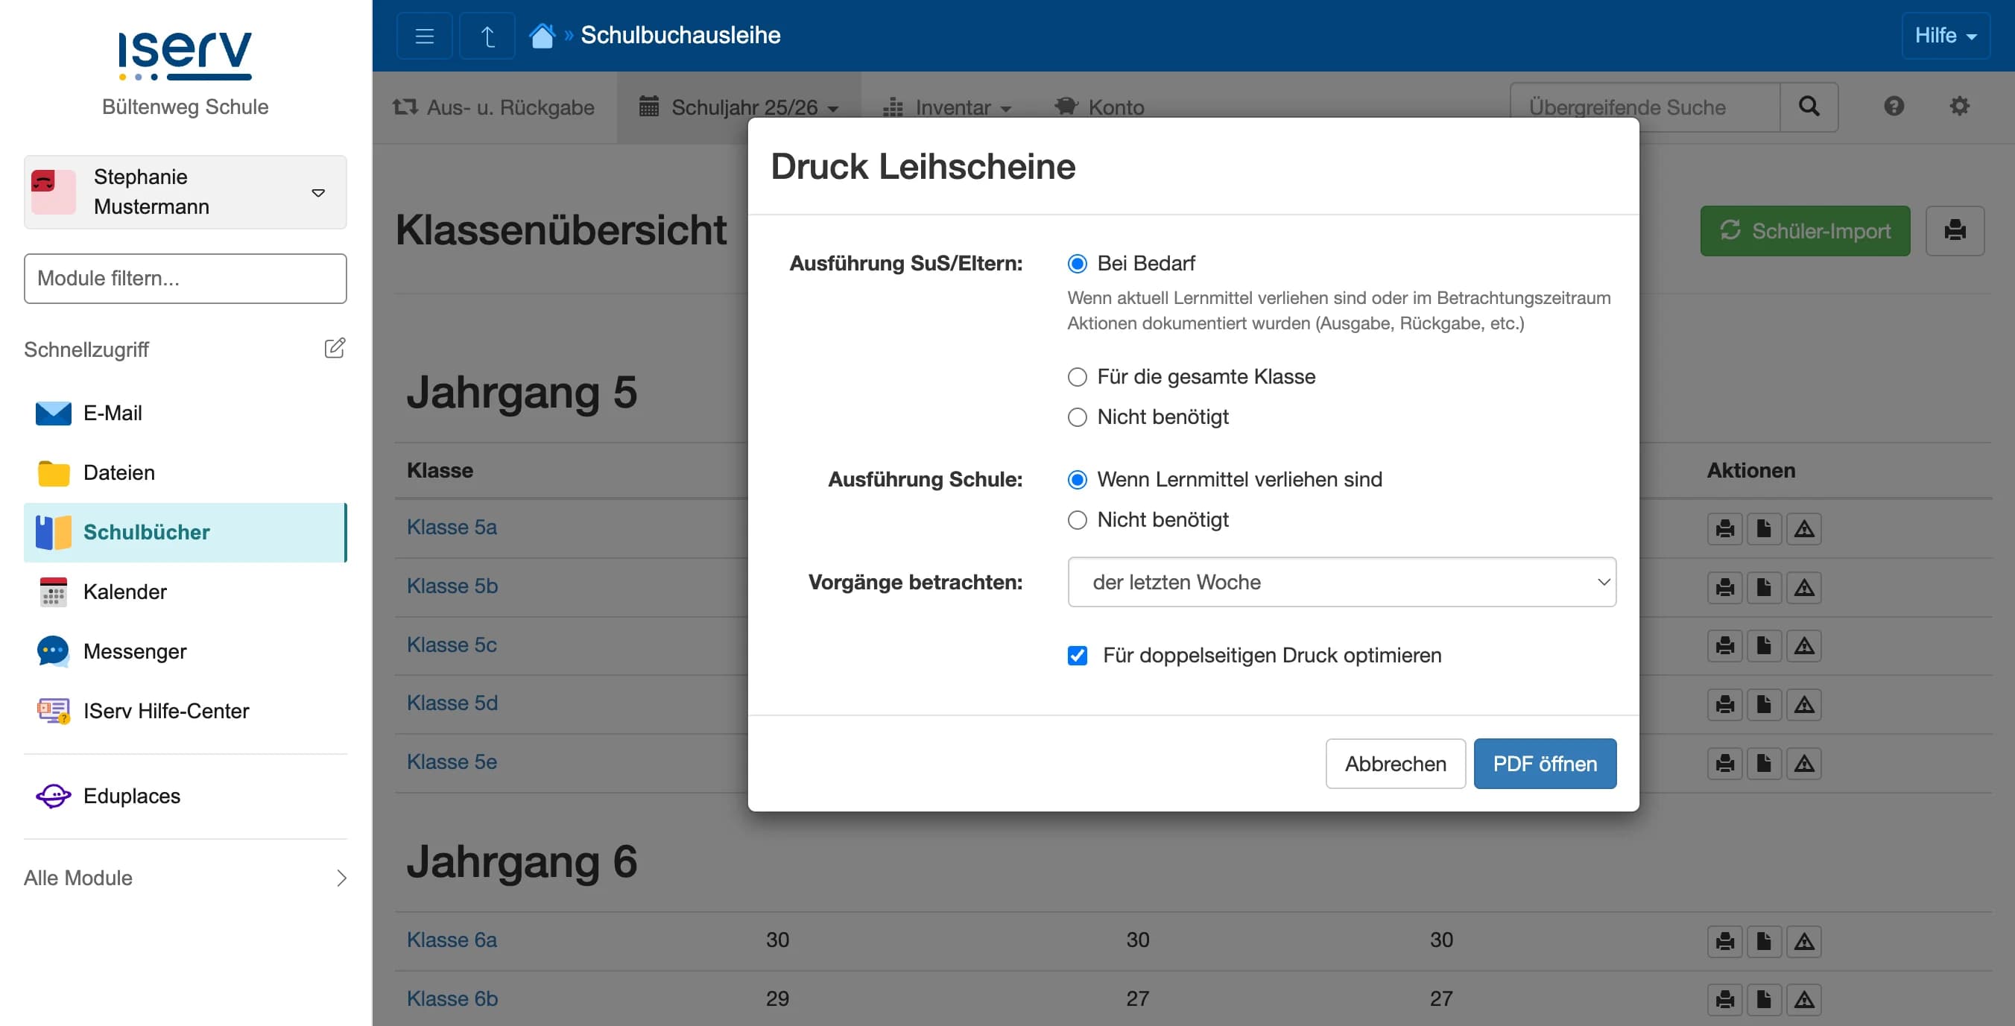Expand the Hilfe menu

point(1946,34)
